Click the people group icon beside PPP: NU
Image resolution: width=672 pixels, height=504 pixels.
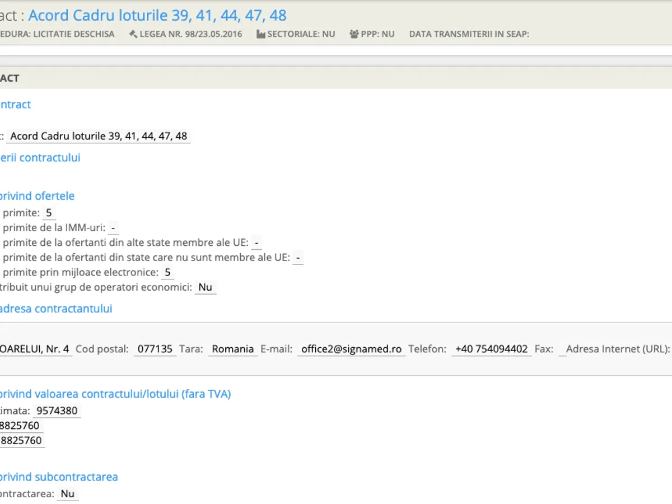click(x=354, y=34)
